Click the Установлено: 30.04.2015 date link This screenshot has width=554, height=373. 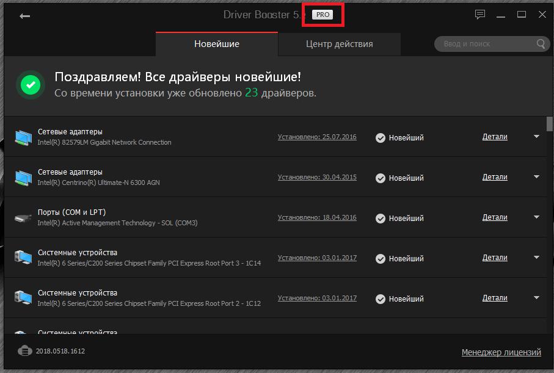click(x=317, y=177)
